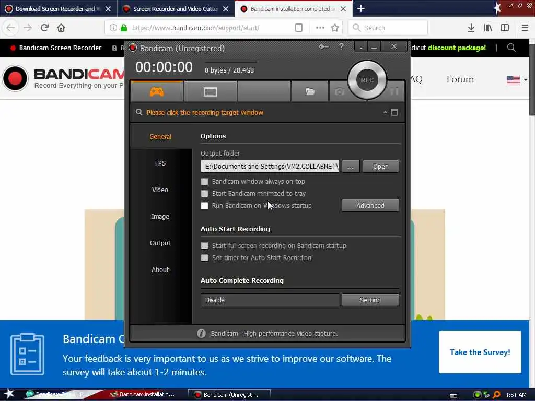The width and height of the screenshot is (535, 401).
Task: Check Set timer for Auto Start Recording
Action: 204,257
